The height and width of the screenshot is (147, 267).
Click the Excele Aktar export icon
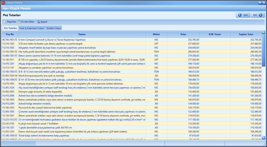pos(19,22)
